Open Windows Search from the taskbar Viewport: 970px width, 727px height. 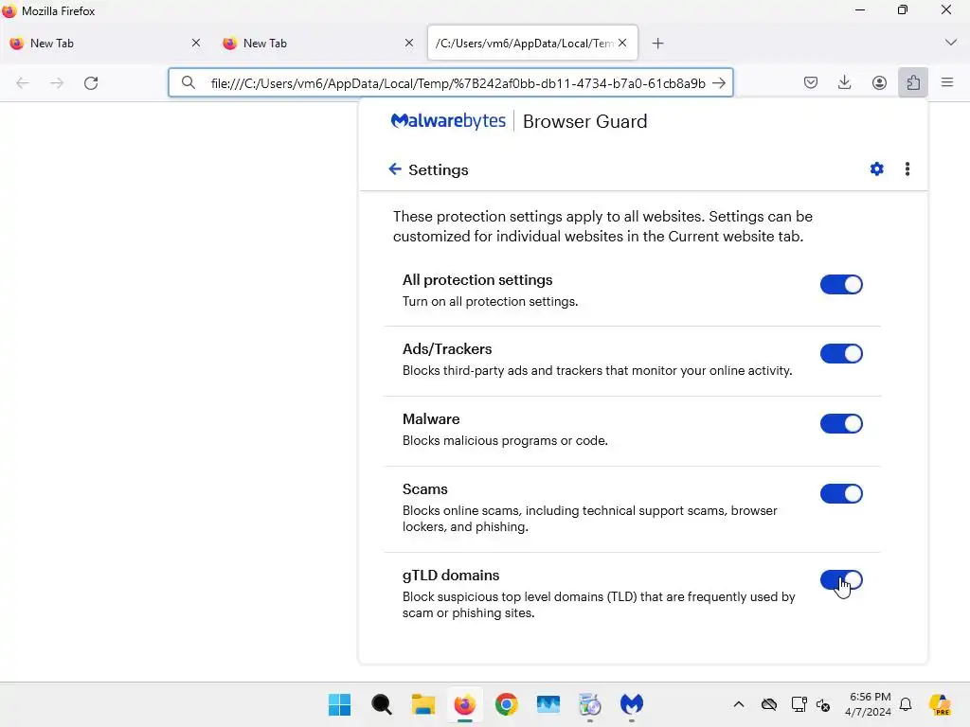tap(381, 704)
